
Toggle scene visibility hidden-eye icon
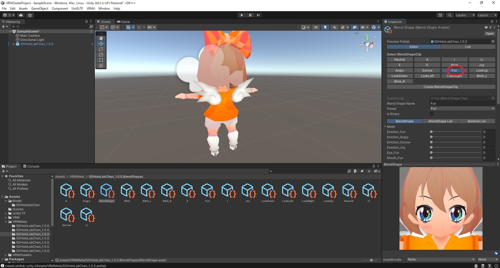pos(355,27)
